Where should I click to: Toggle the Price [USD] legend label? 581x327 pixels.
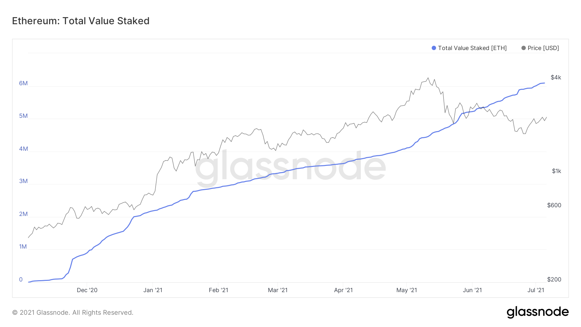pos(543,48)
